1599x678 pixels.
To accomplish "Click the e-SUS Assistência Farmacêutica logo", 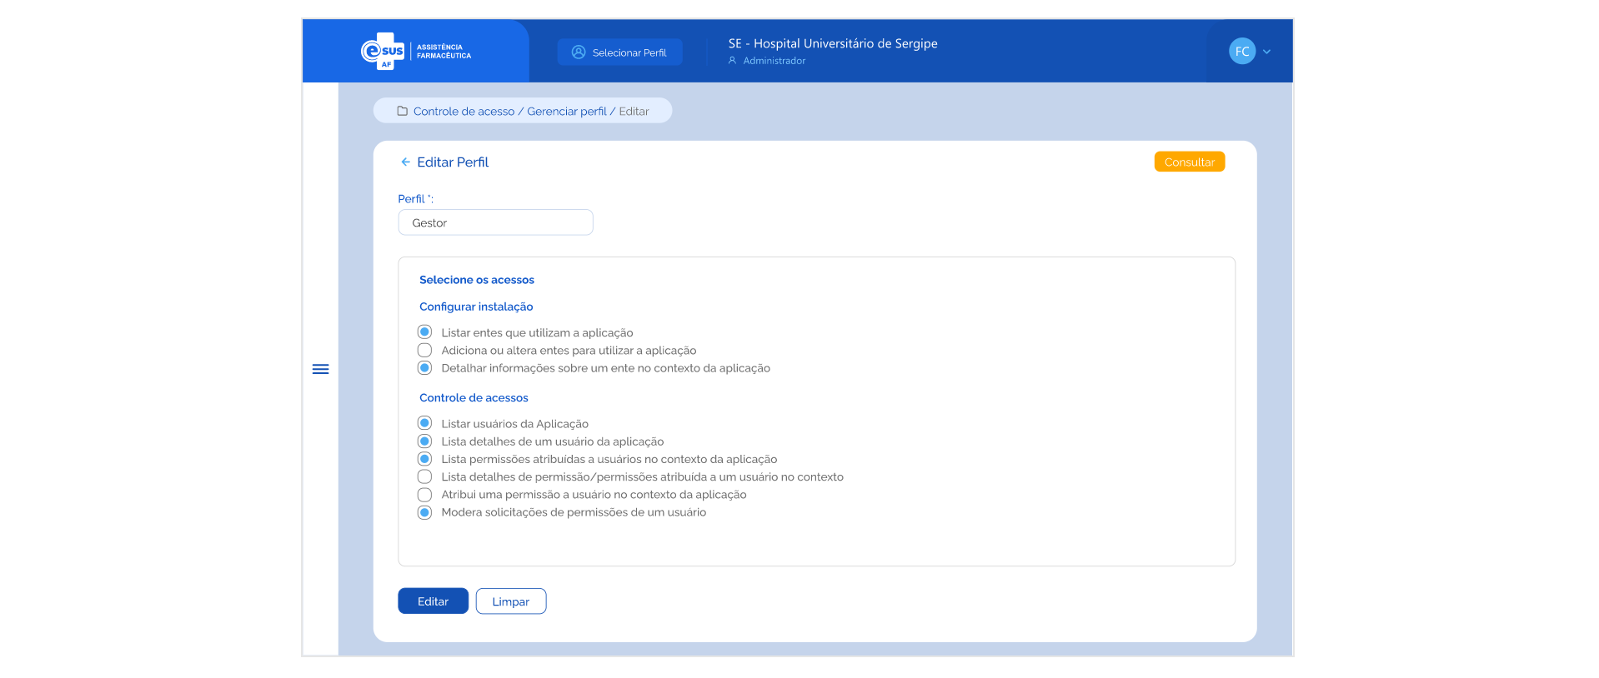I will pyautogui.click(x=415, y=52).
